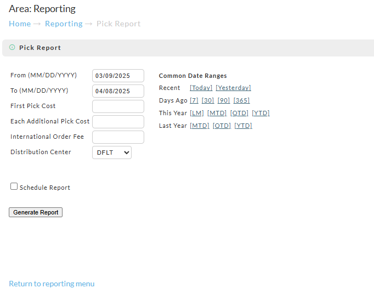The image size is (374, 294).
Task: Click the Area: Reporting title text
Action: click(x=42, y=9)
